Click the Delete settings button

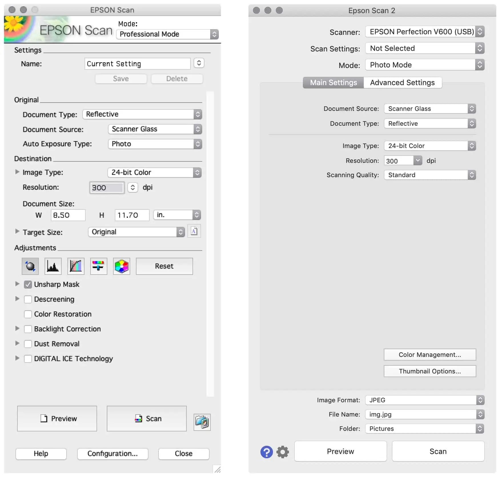click(177, 79)
